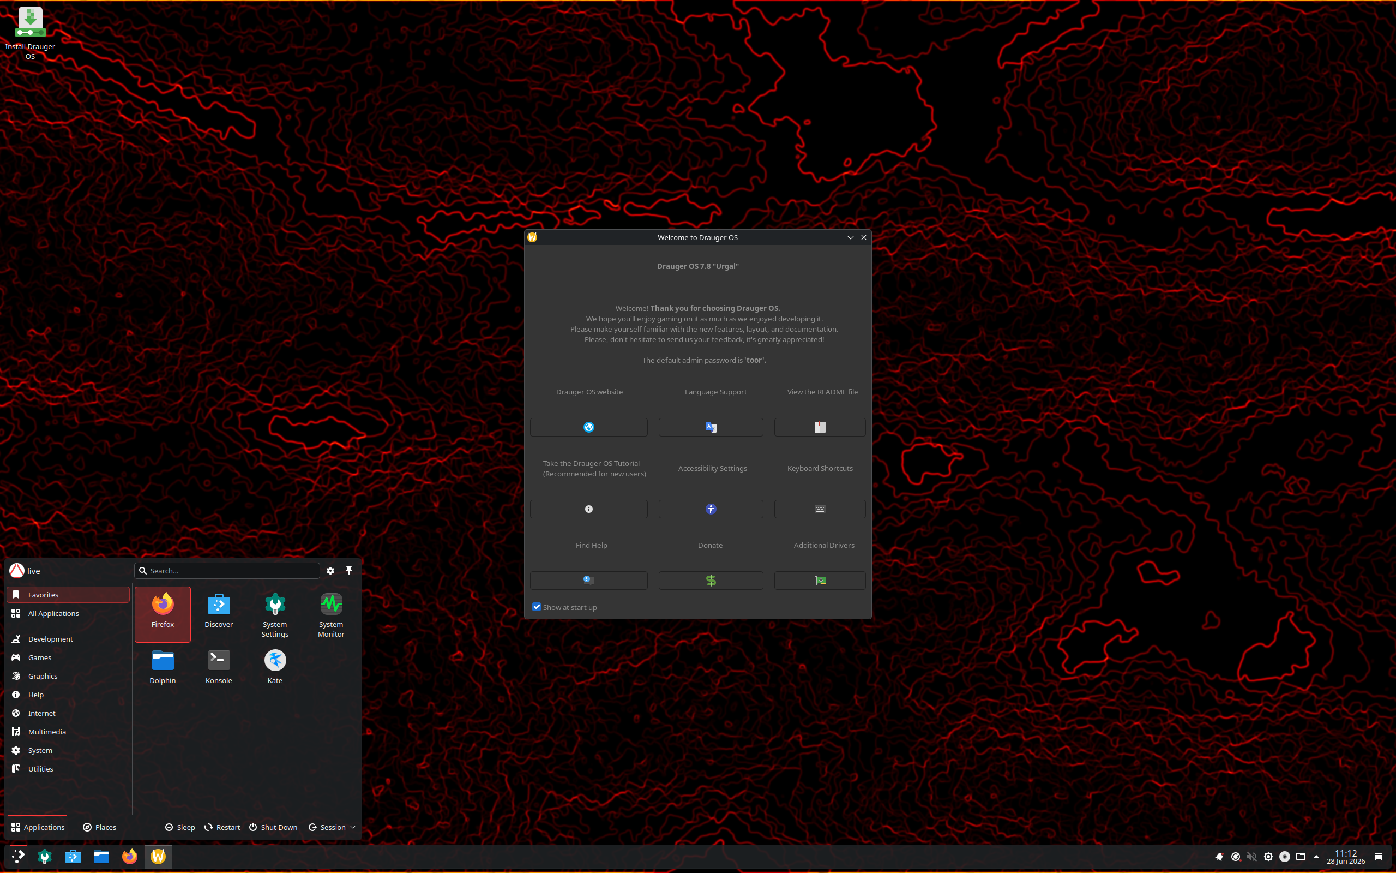1396x873 pixels.
Task: Open Firefox from the taskbar
Action: pyautogui.click(x=130, y=856)
